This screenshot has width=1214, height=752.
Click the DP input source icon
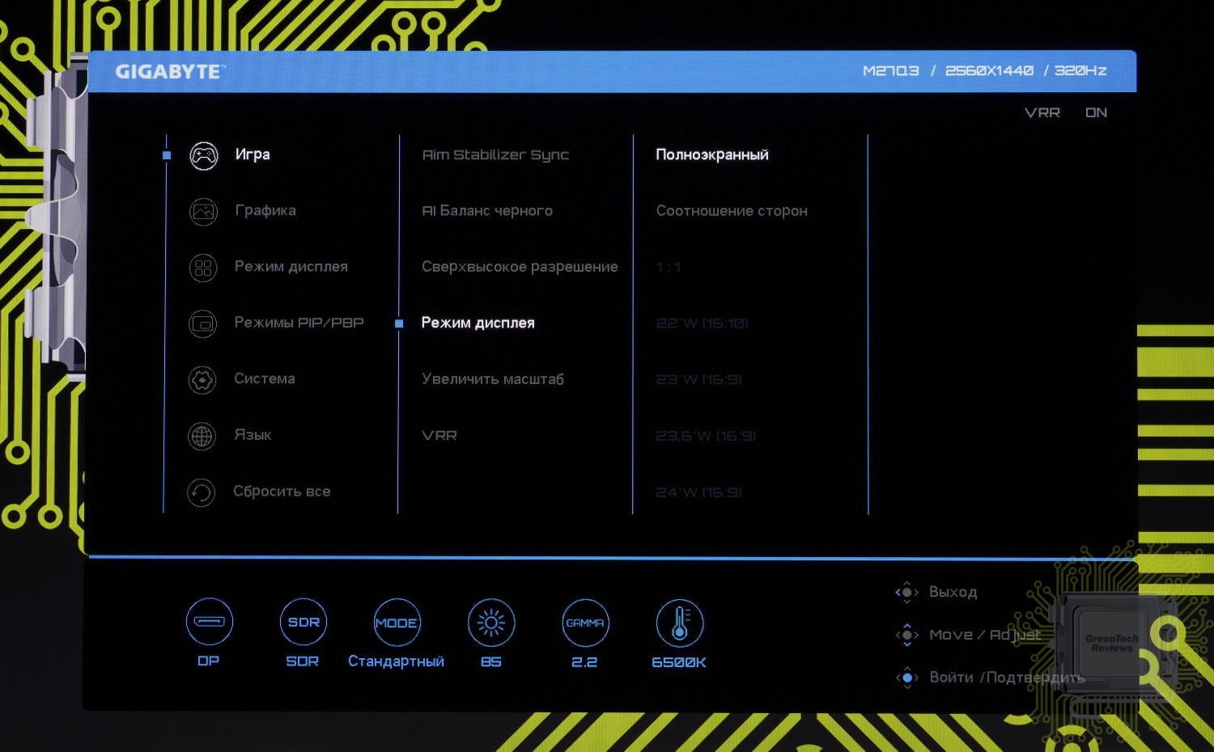[210, 622]
